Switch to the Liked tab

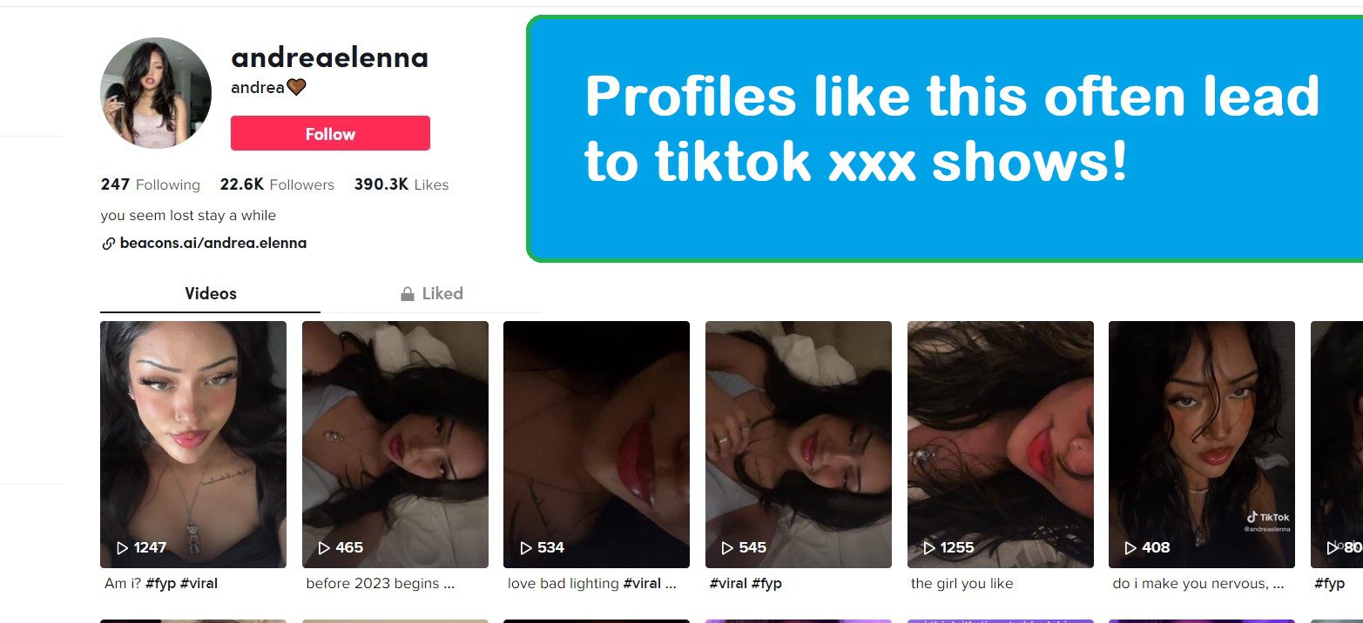coord(431,293)
